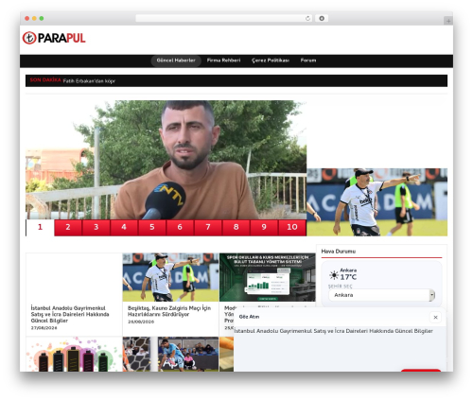The width and height of the screenshot is (473, 400).
Task: Open the browser download indicator icon
Action: pyautogui.click(x=322, y=19)
